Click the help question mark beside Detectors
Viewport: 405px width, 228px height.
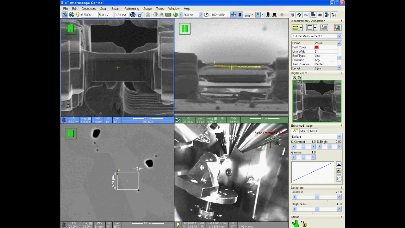(x=341, y=188)
